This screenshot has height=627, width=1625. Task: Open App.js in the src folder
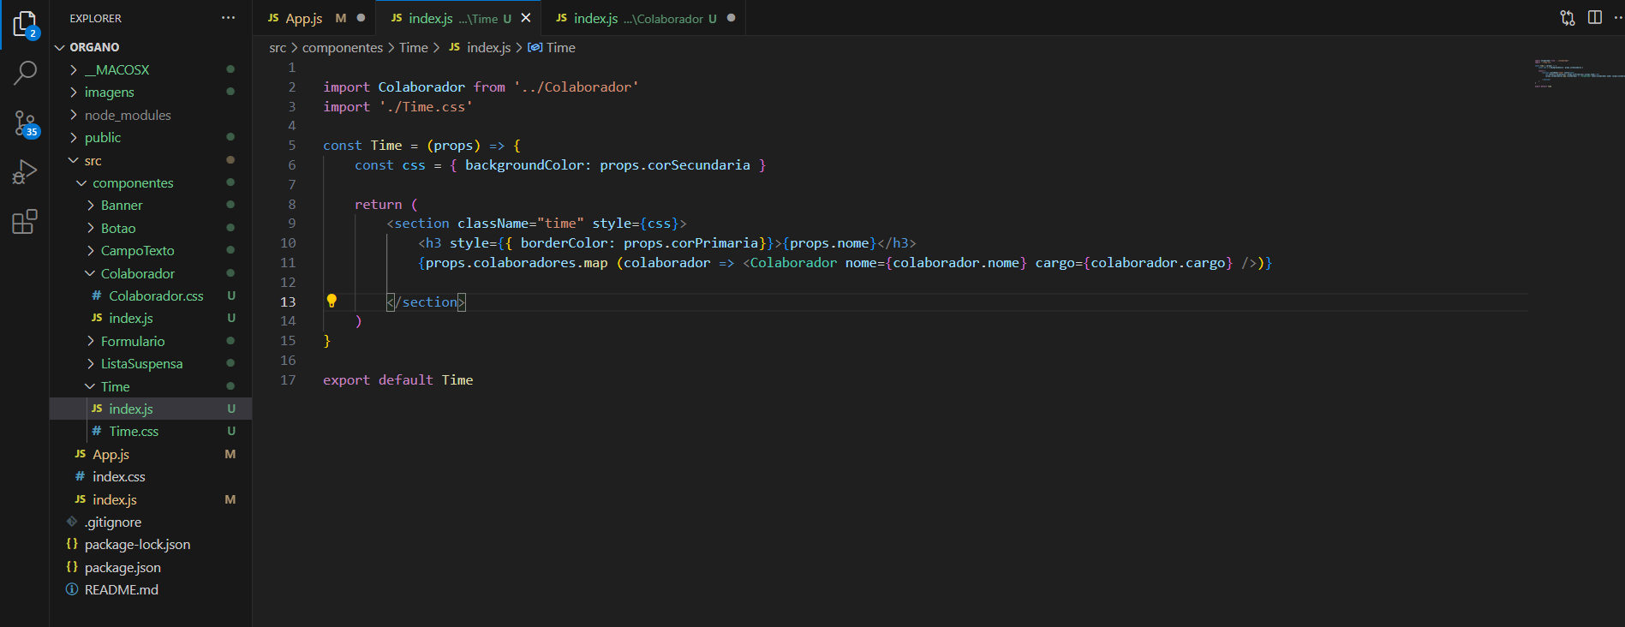click(151, 454)
